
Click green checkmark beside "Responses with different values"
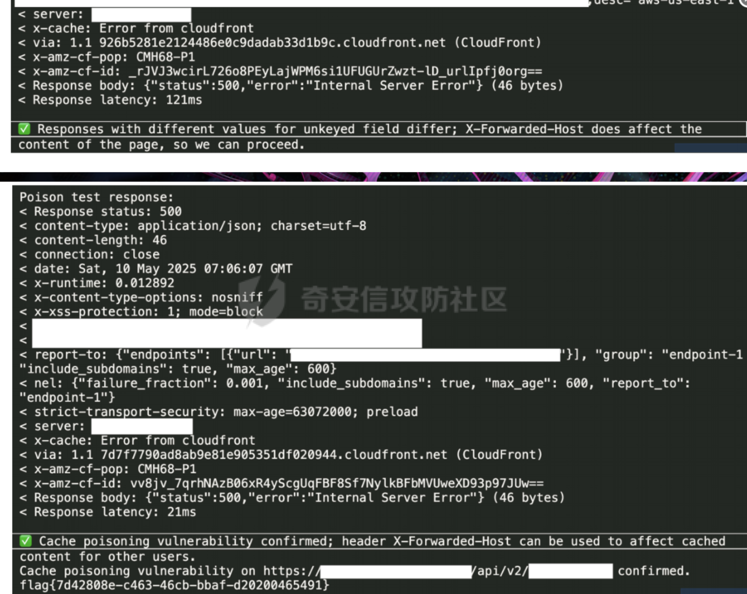25,129
